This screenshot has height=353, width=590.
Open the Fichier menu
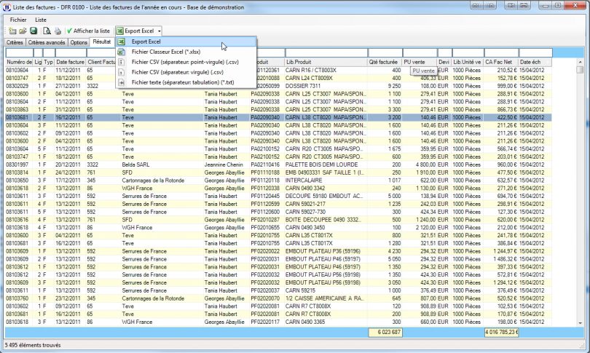18,20
